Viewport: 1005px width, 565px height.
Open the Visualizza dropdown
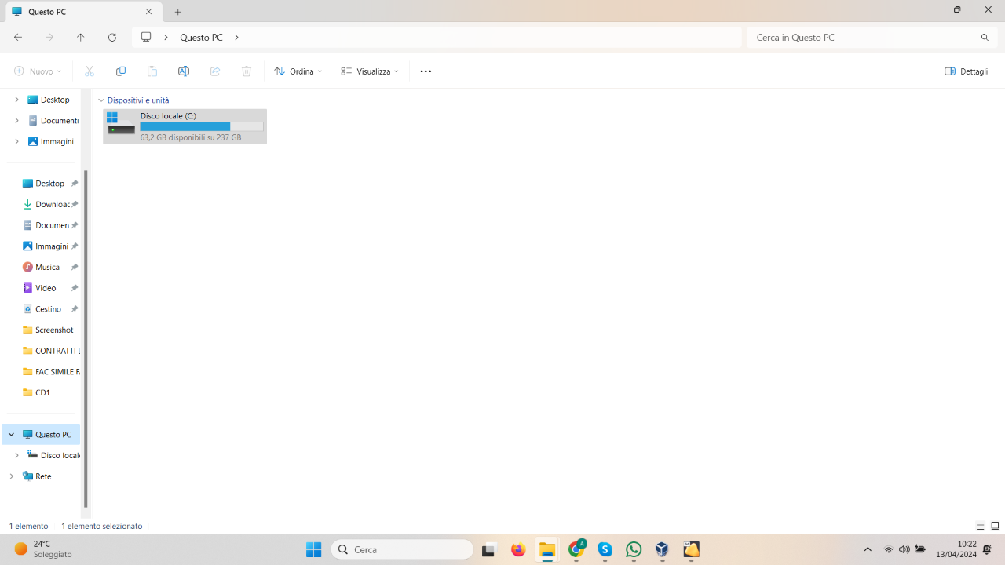point(370,71)
